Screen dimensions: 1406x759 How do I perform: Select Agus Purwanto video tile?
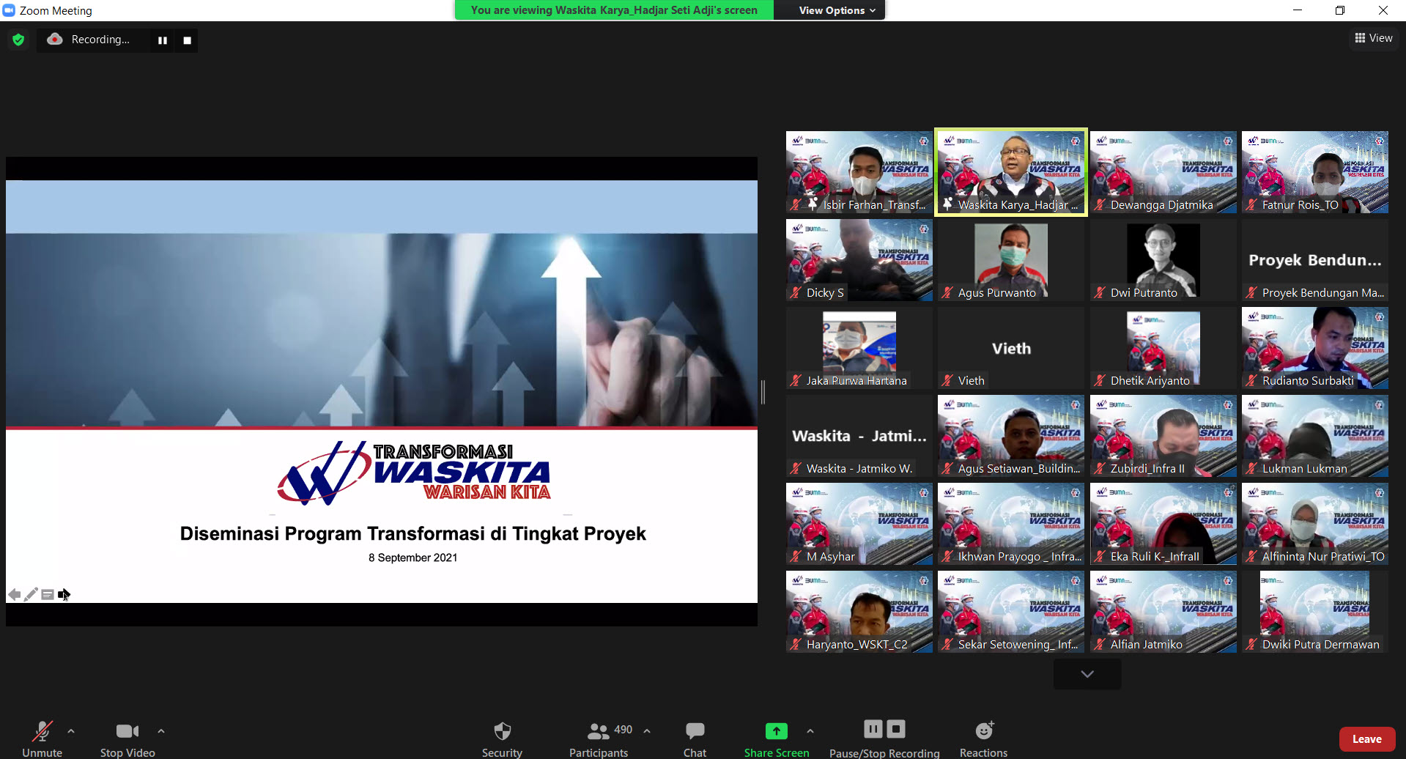point(1011,260)
